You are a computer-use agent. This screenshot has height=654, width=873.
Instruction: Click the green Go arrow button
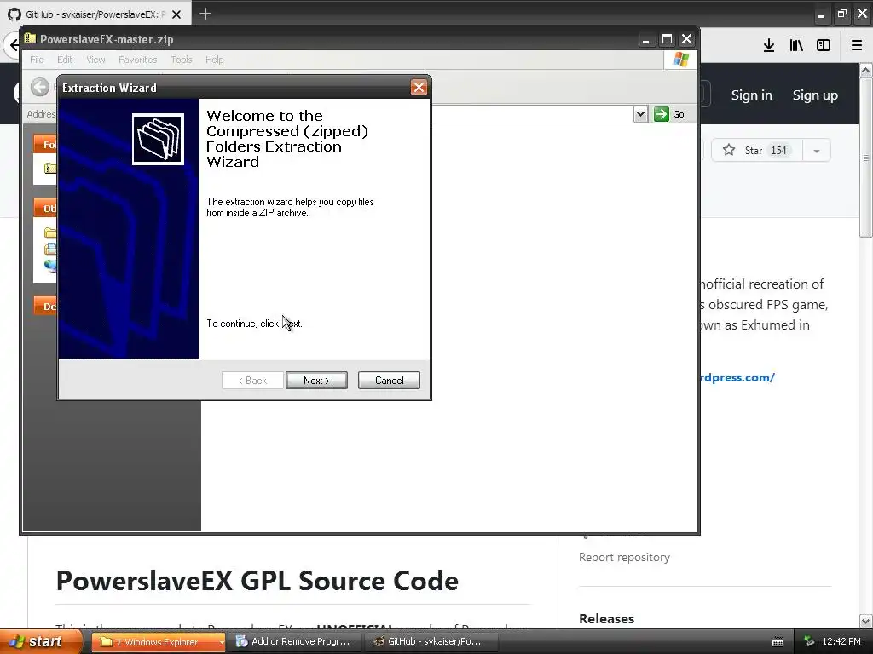tap(661, 114)
